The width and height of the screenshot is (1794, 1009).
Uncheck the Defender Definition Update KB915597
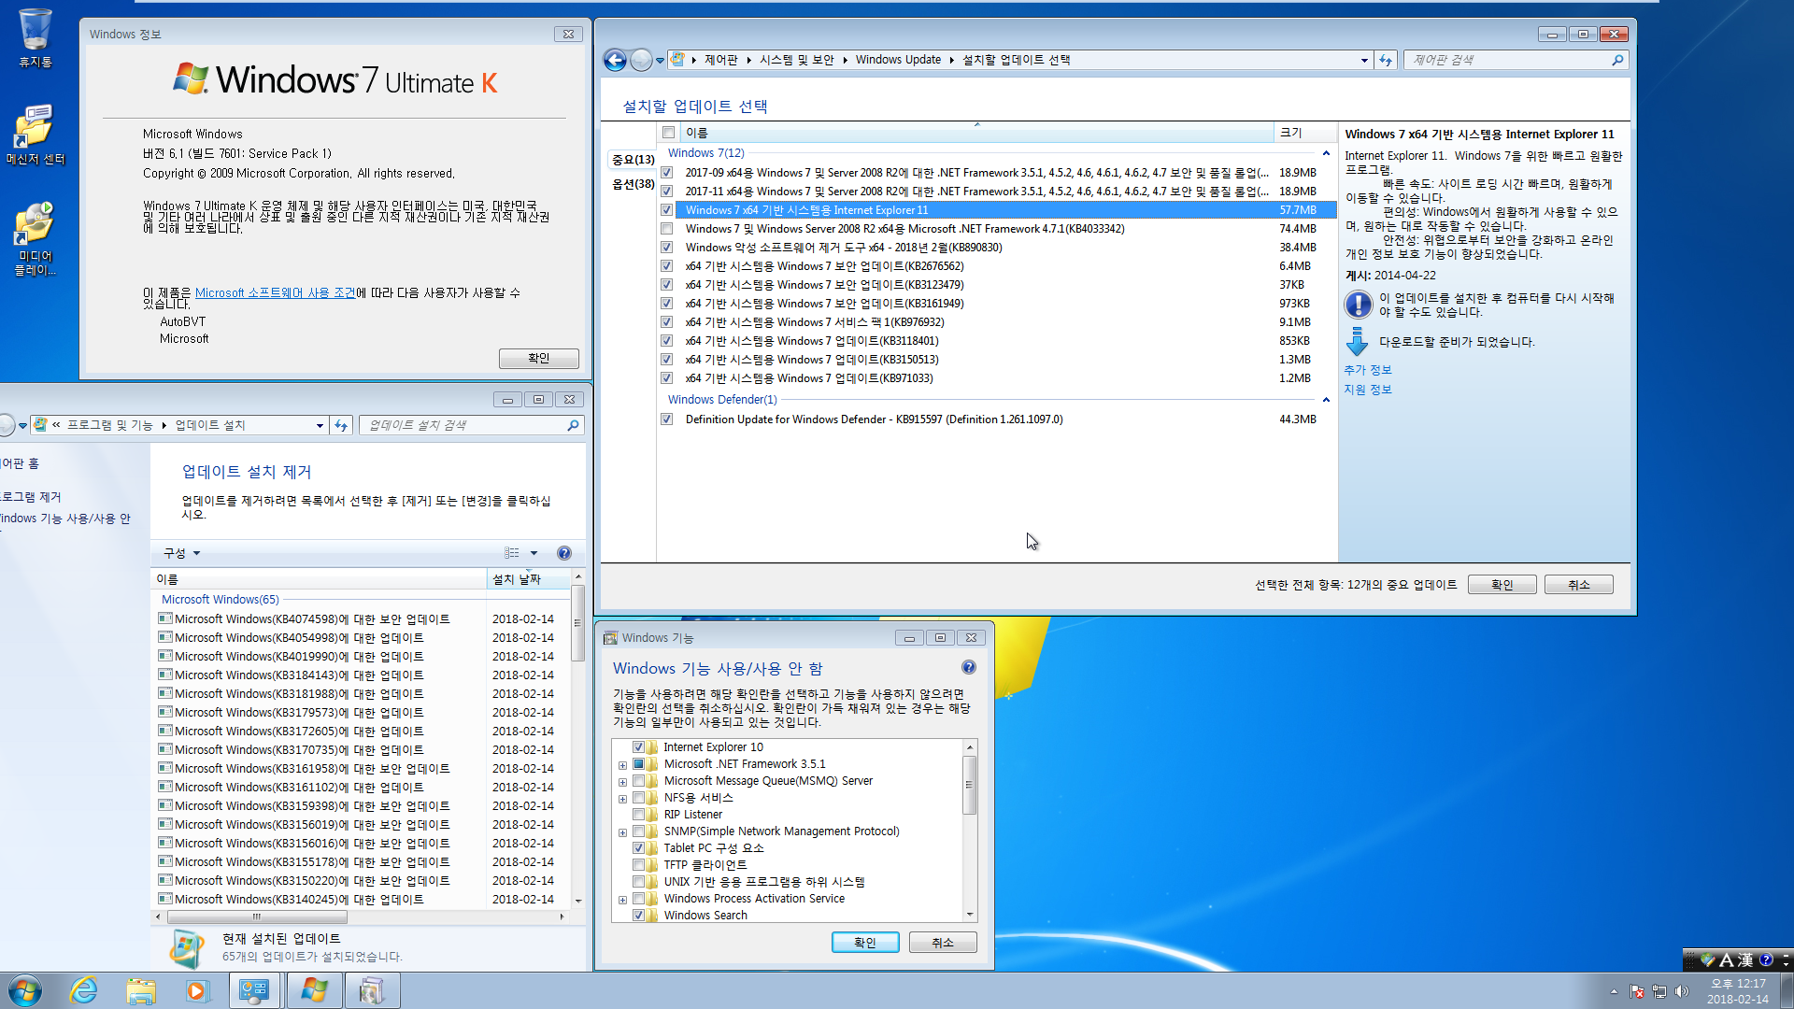666,419
